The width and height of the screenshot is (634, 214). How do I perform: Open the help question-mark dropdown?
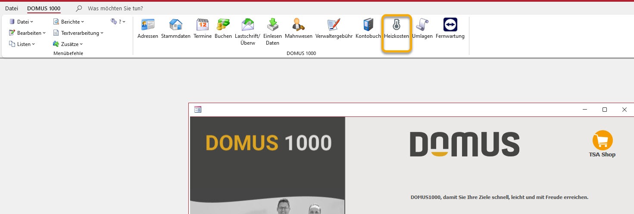[x=118, y=21]
